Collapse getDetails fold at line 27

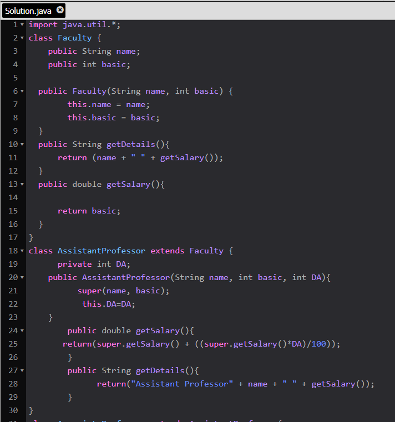pyautogui.click(x=22, y=370)
